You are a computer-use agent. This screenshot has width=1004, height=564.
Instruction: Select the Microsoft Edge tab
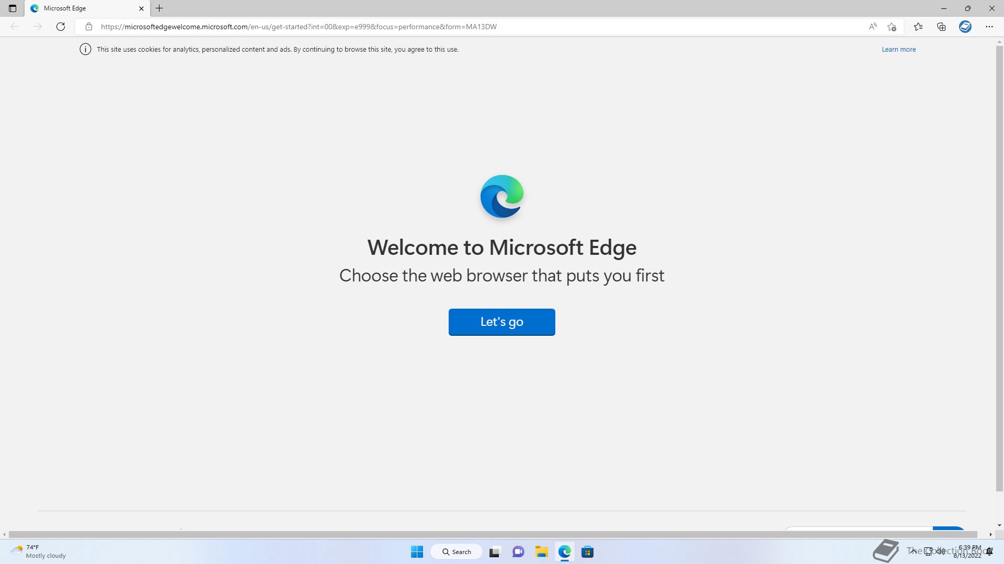tap(86, 8)
